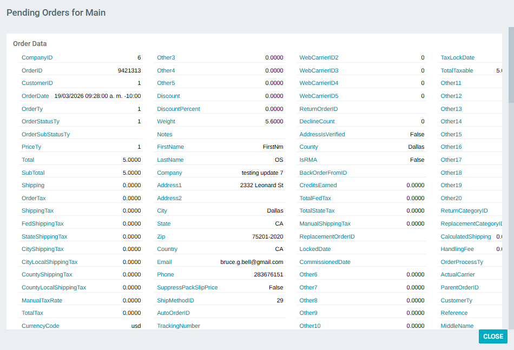
Task: Toggle the AddressIsVerified False value
Action: tap(417, 134)
